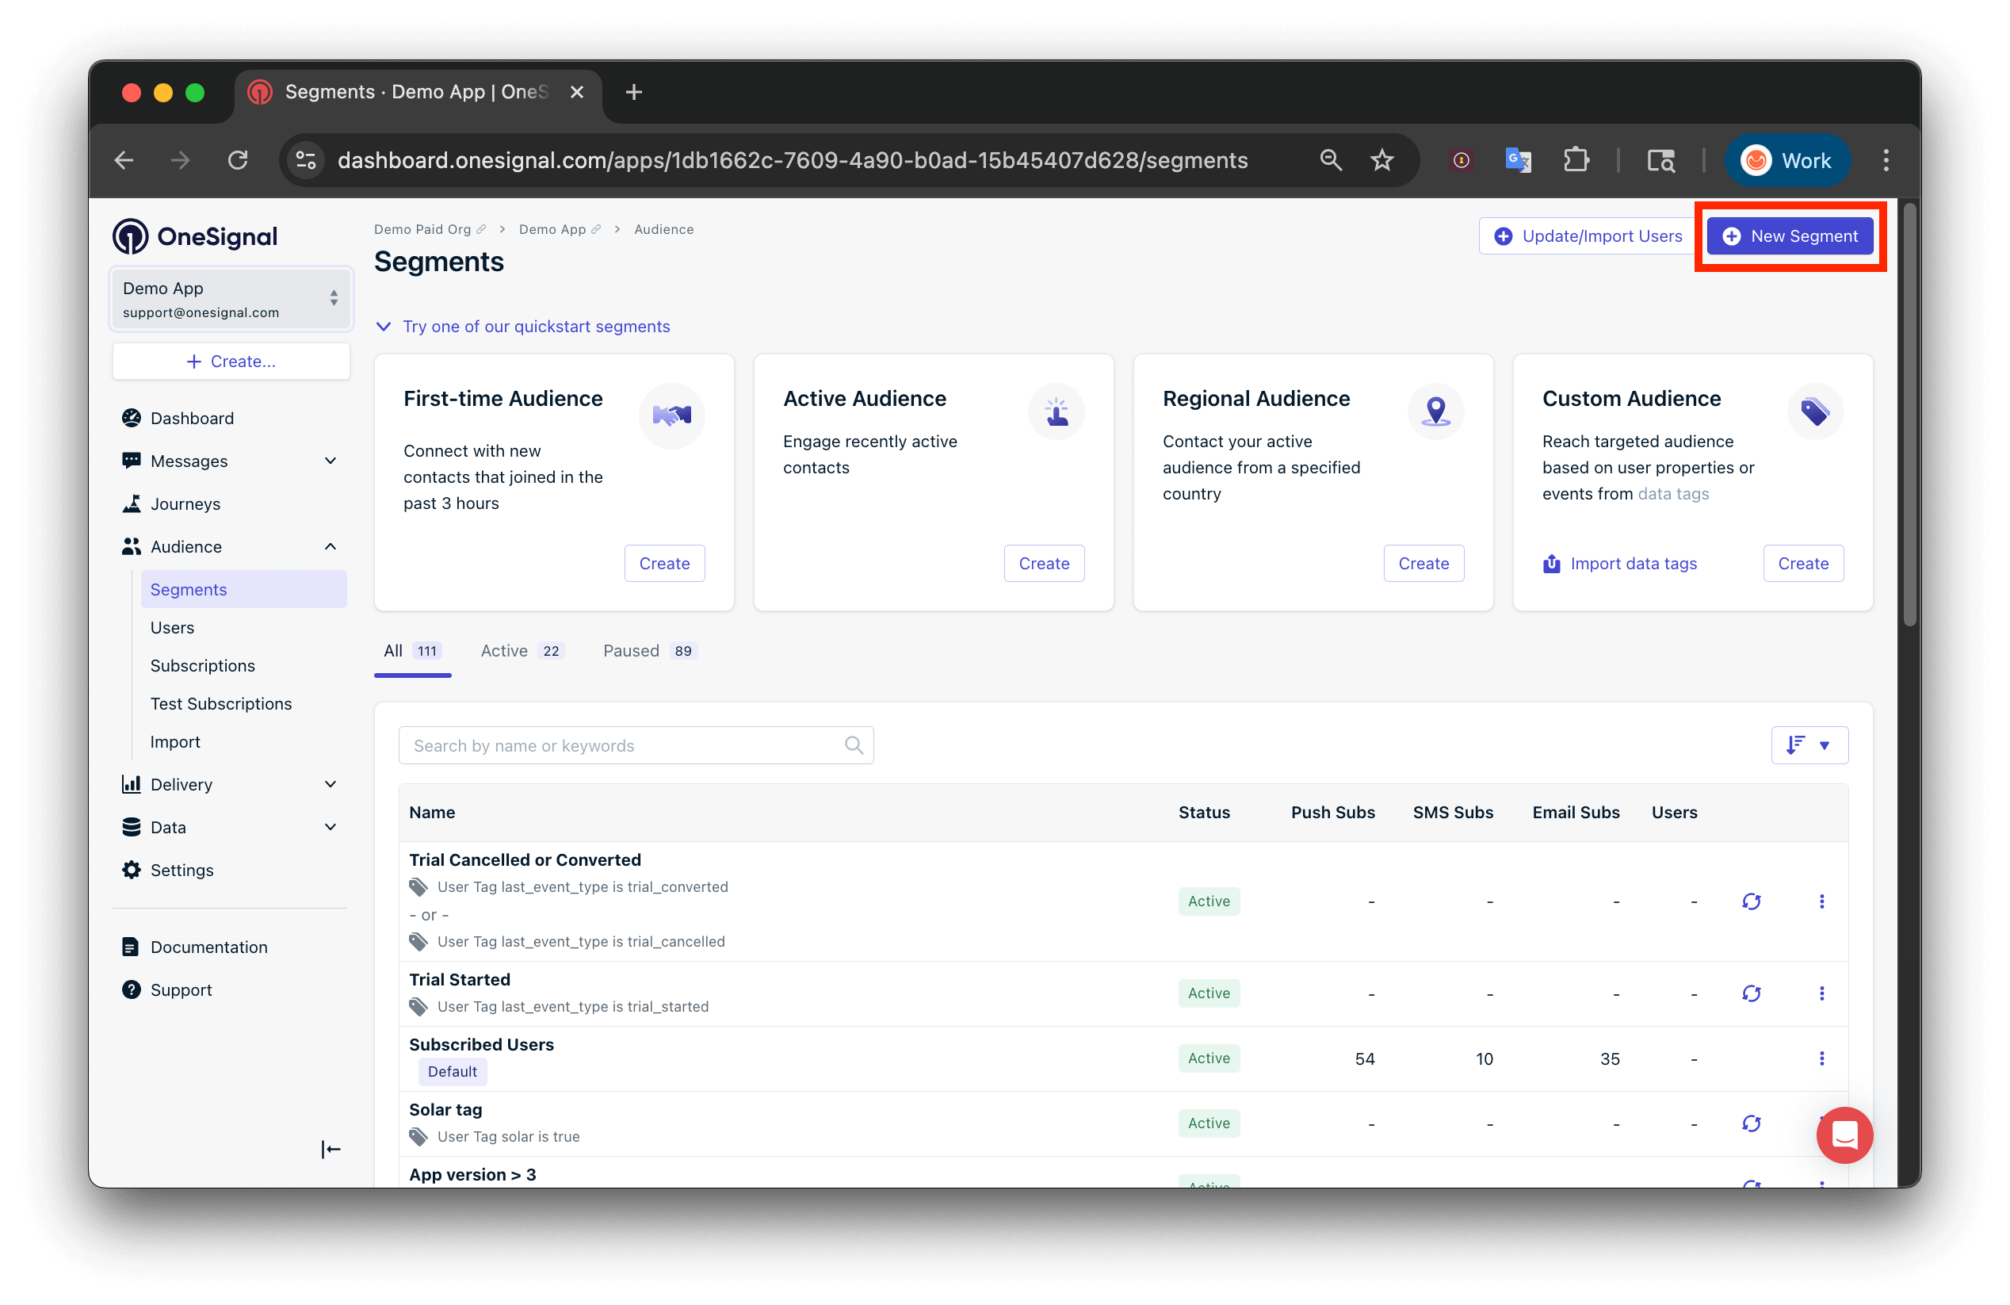Click the Default badge under Subscribed Users
2010x1305 pixels.
(452, 1072)
